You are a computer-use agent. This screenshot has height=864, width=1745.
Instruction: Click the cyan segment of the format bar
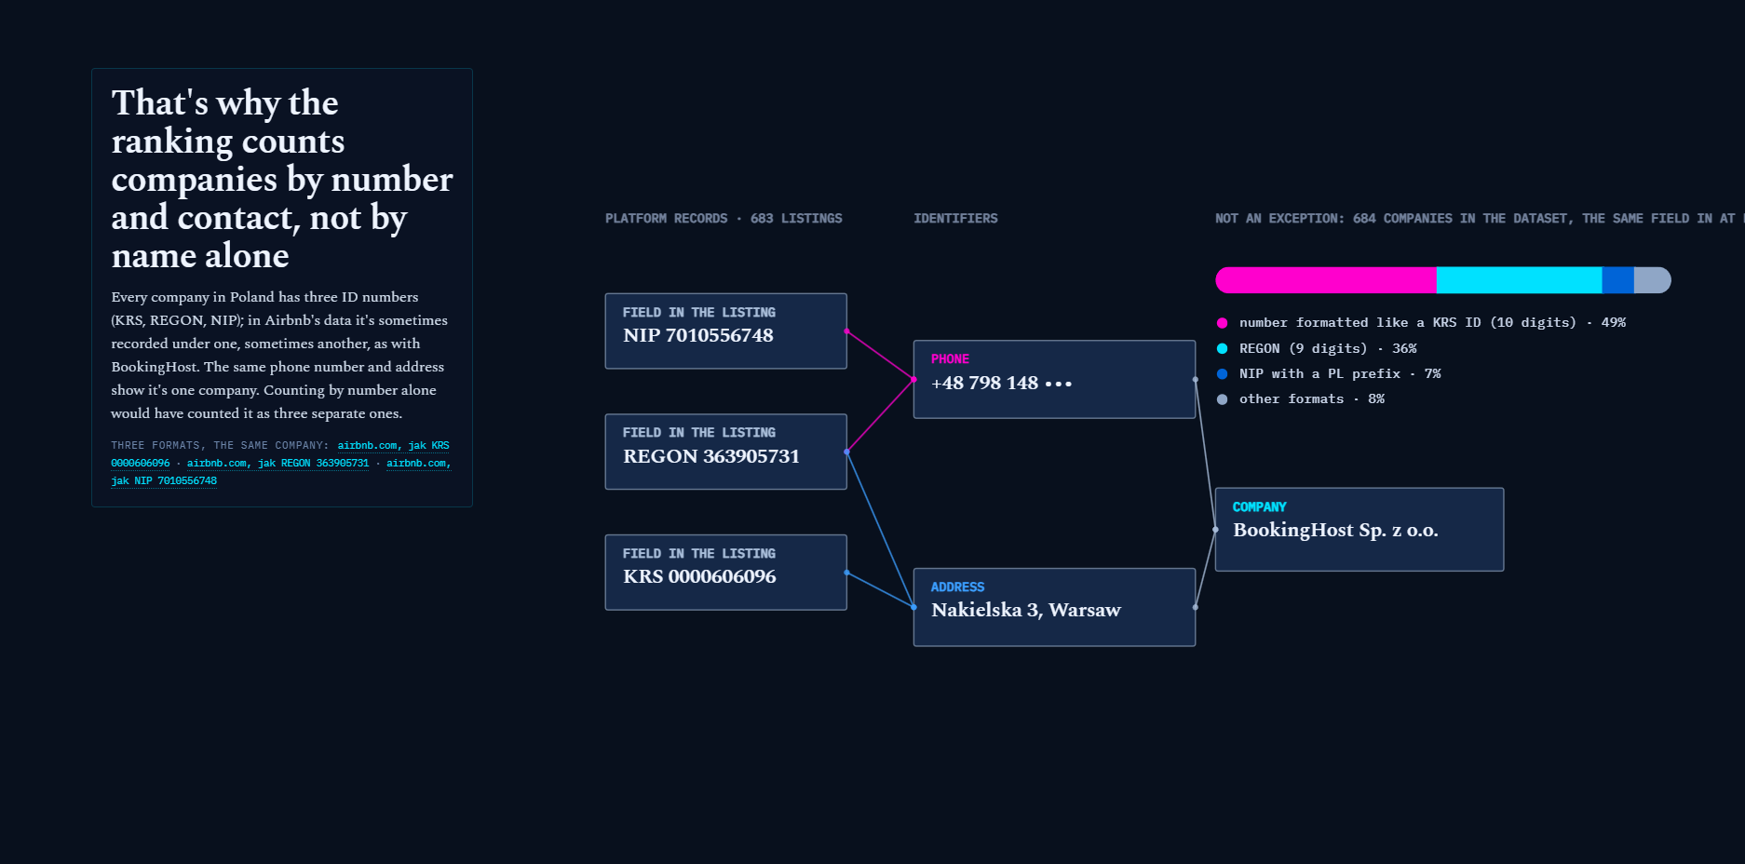[1519, 280]
